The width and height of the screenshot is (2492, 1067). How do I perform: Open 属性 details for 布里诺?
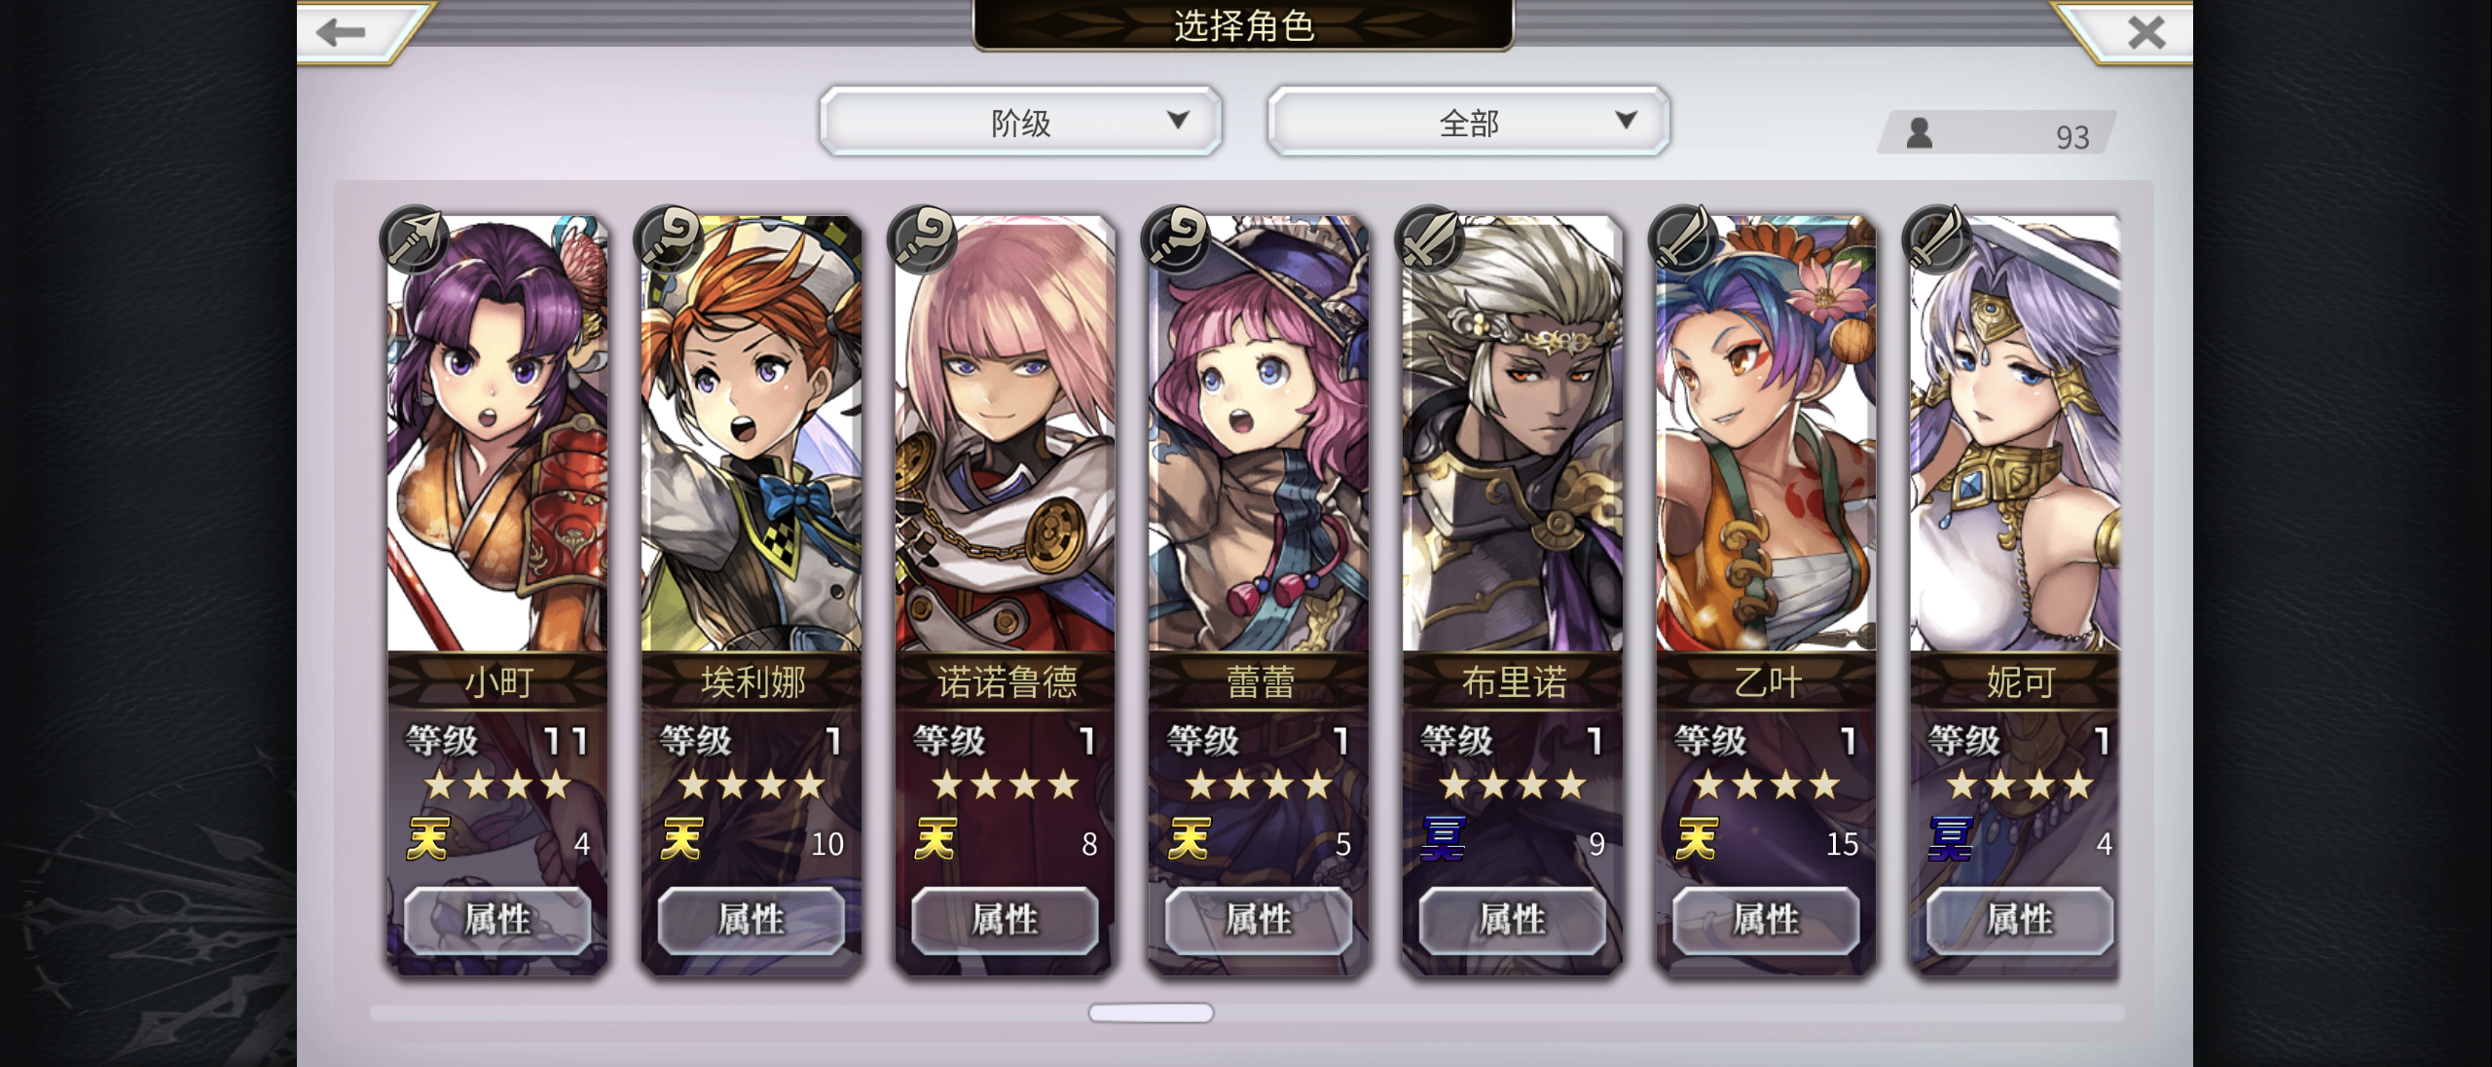click(1513, 919)
